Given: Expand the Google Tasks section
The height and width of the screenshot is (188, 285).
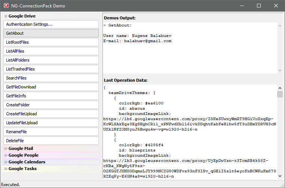Looking at the screenshot, I should click(x=51, y=169).
